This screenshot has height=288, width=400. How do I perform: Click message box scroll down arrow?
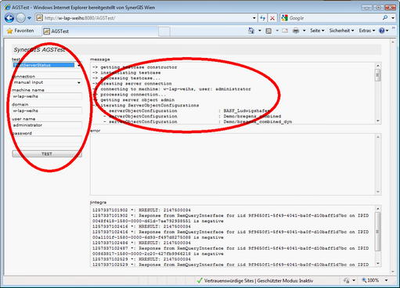click(377, 121)
